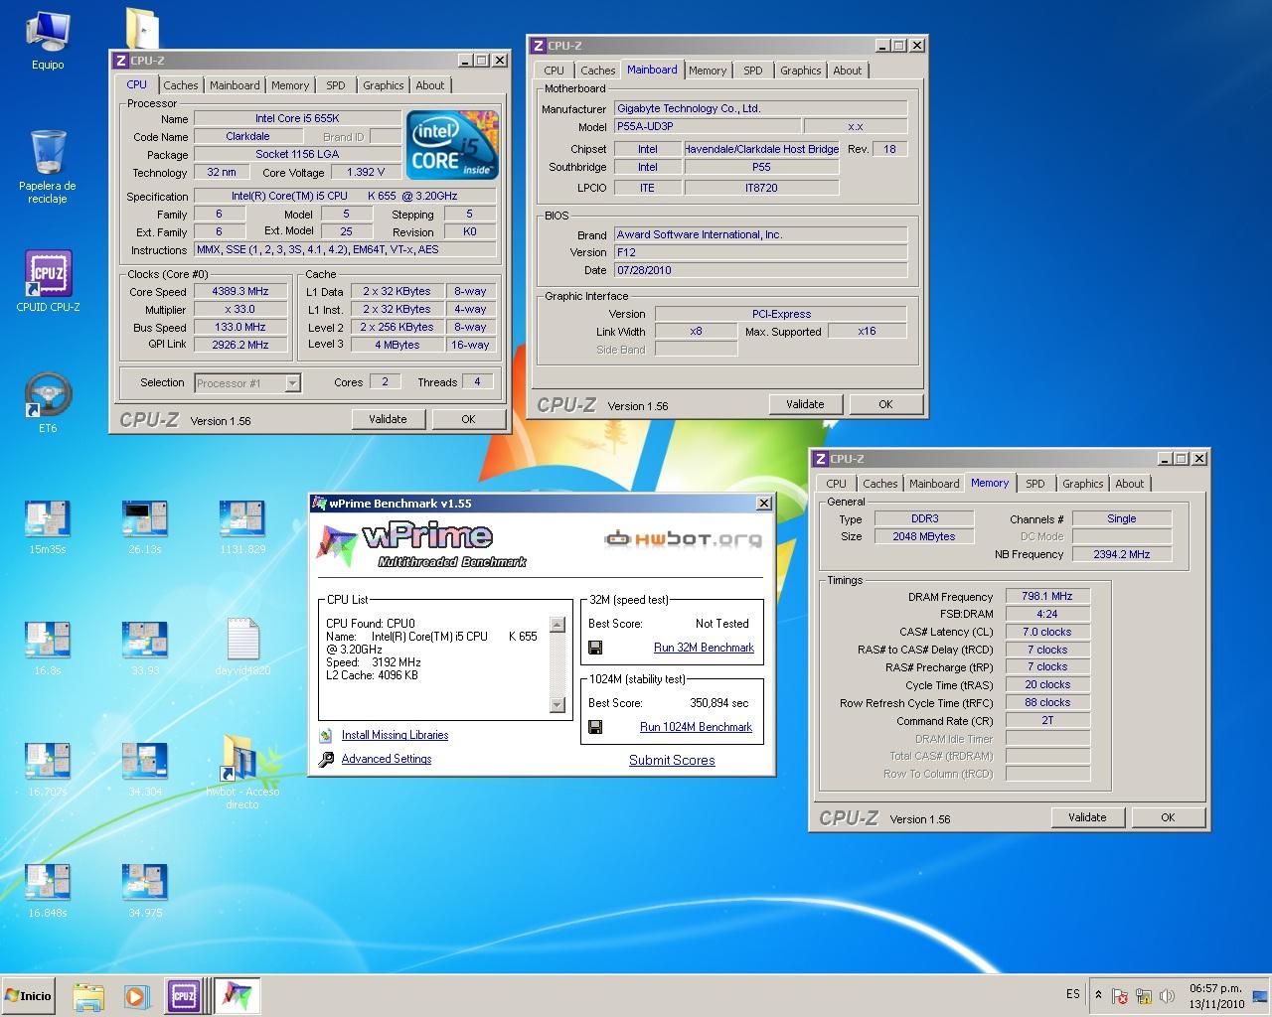This screenshot has height=1017, width=1272.
Task: Open the 15m35s screenshot file
Action: pyautogui.click(x=47, y=527)
